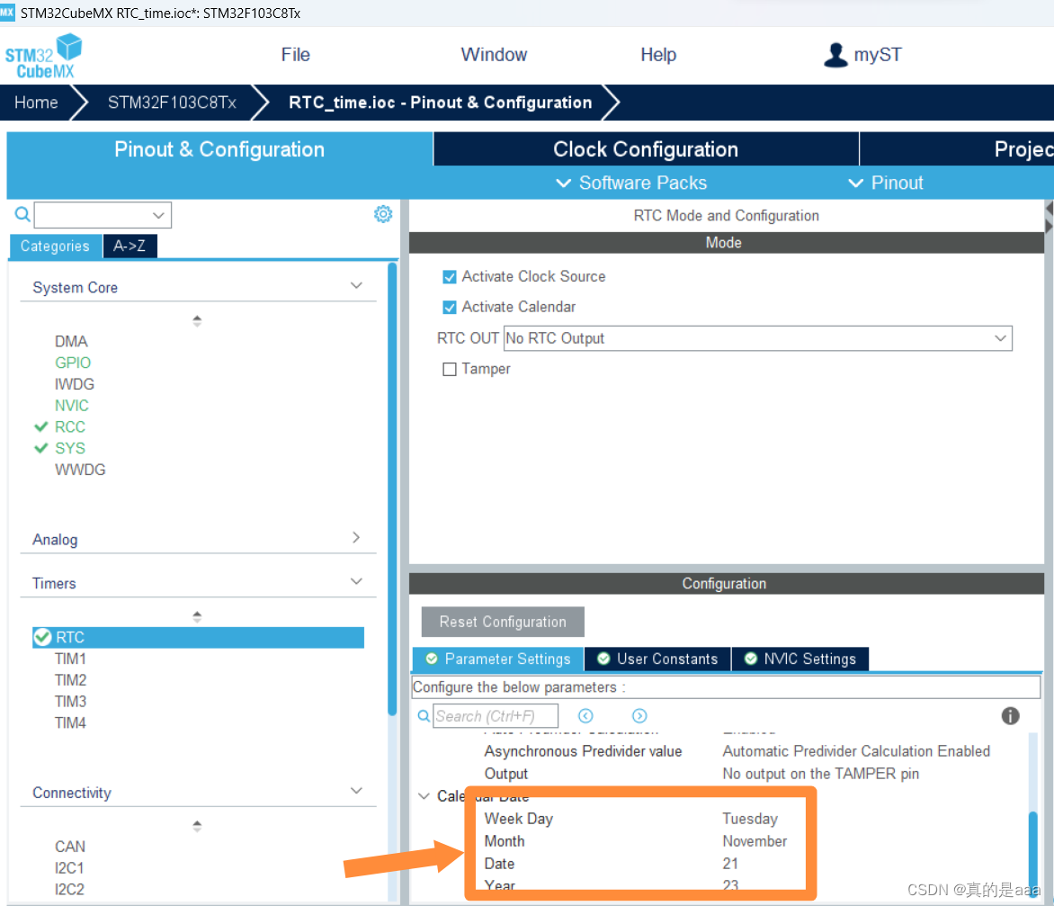Open the Help menu
The image size is (1054, 906).
tap(658, 55)
